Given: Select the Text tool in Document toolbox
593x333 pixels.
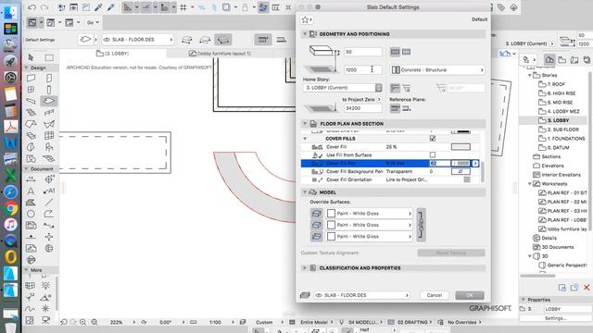Looking at the screenshot, I should 31,191.
